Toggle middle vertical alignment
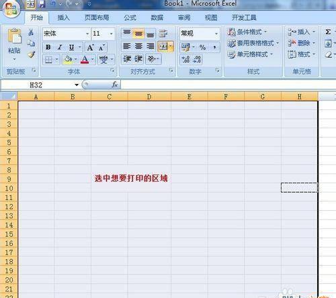This screenshot has height=298, width=336. click(x=138, y=34)
